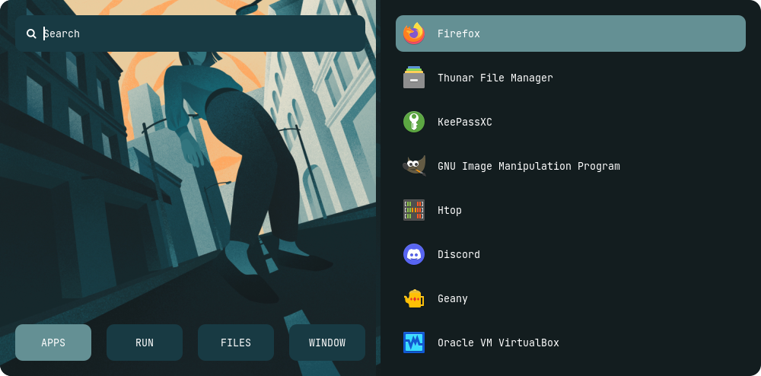This screenshot has width=761, height=376.
Task: Select the "Discord" text label
Action: pyautogui.click(x=458, y=254)
